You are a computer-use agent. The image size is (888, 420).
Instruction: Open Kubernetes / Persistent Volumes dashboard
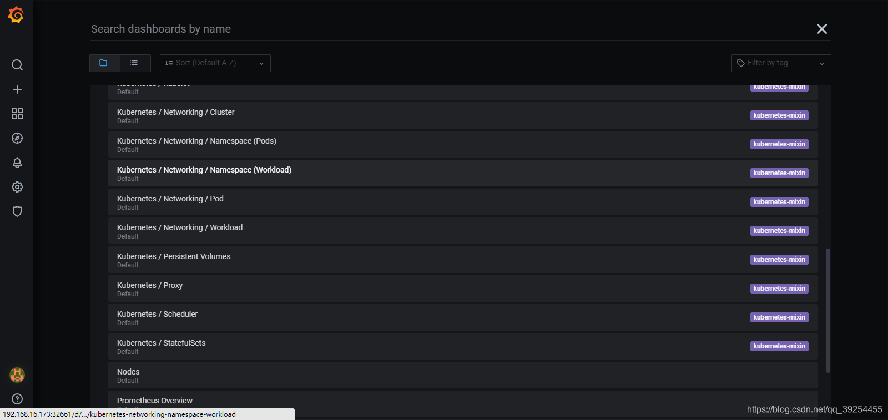pyautogui.click(x=463, y=260)
